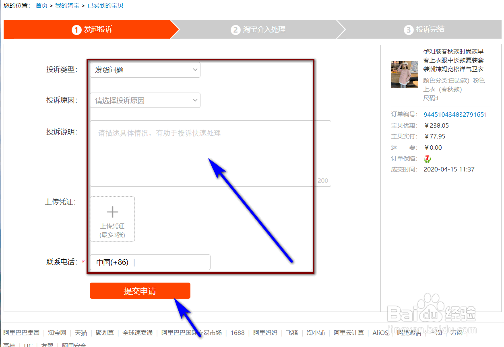The height and width of the screenshot is (347, 504).
Task: Open the 天猫 footer link
Action: (81, 333)
